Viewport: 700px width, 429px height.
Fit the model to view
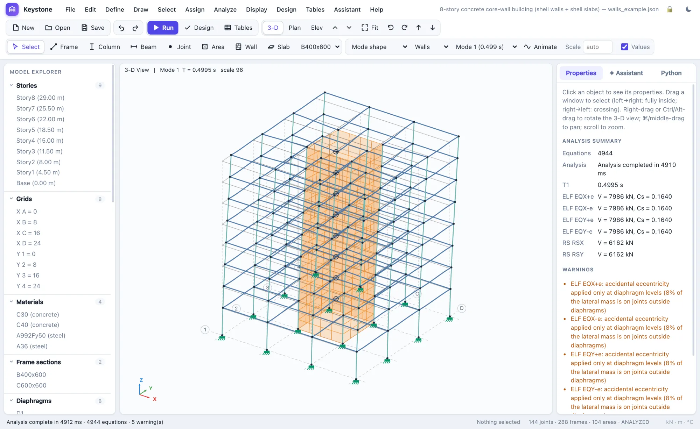pos(370,28)
